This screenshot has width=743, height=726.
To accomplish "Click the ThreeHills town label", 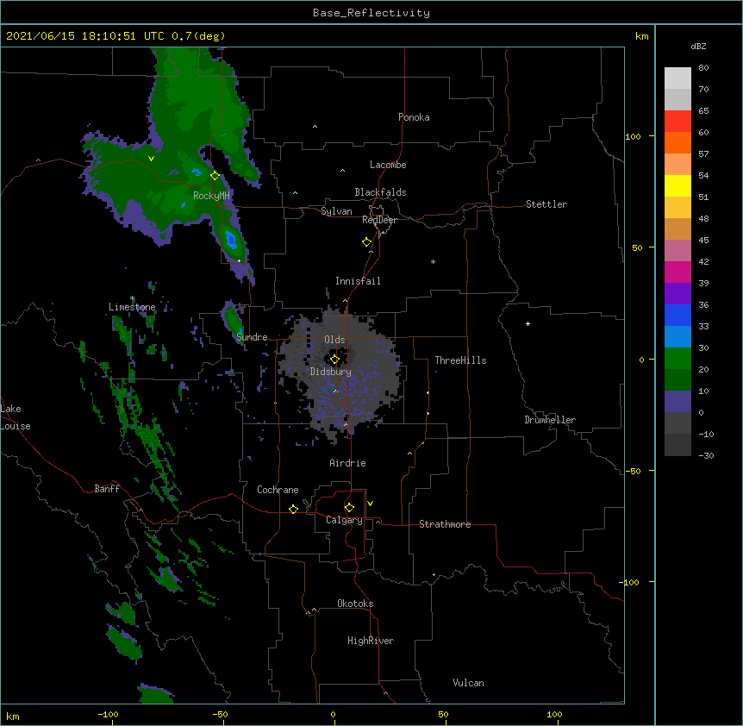I will pyautogui.click(x=460, y=360).
